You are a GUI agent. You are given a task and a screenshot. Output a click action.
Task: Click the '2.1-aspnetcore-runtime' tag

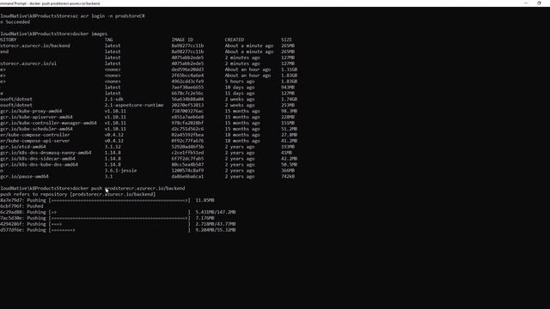pyautogui.click(x=134, y=106)
